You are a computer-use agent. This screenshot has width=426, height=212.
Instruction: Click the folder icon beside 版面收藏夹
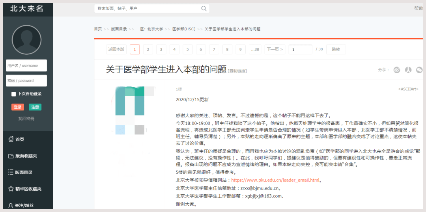(x=11, y=156)
